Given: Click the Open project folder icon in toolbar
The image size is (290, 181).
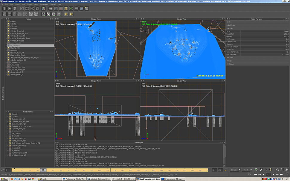Looking at the screenshot, I should (10, 9).
